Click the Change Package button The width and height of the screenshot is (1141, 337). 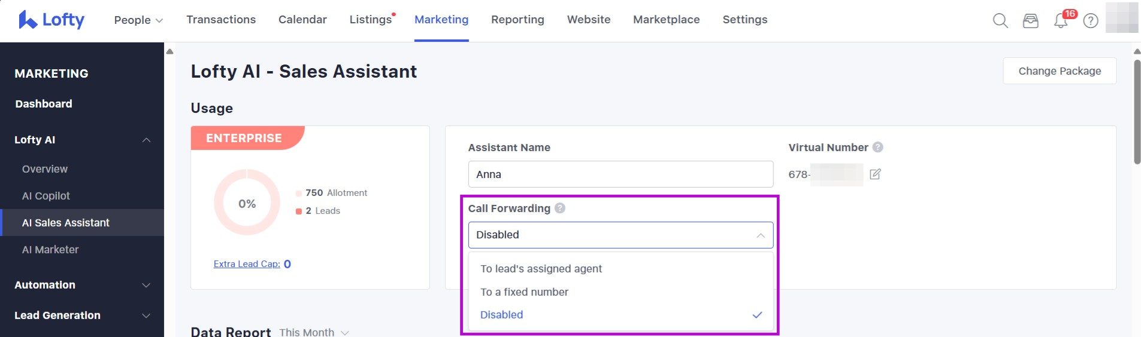[x=1060, y=71]
